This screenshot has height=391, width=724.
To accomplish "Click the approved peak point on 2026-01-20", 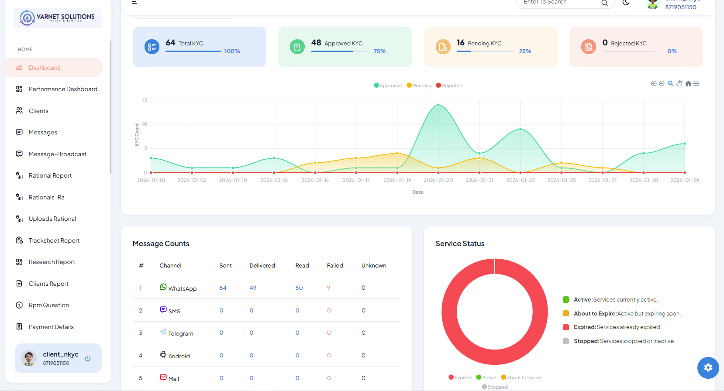I will tap(438, 105).
